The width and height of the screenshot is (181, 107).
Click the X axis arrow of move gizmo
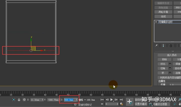[42, 50]
